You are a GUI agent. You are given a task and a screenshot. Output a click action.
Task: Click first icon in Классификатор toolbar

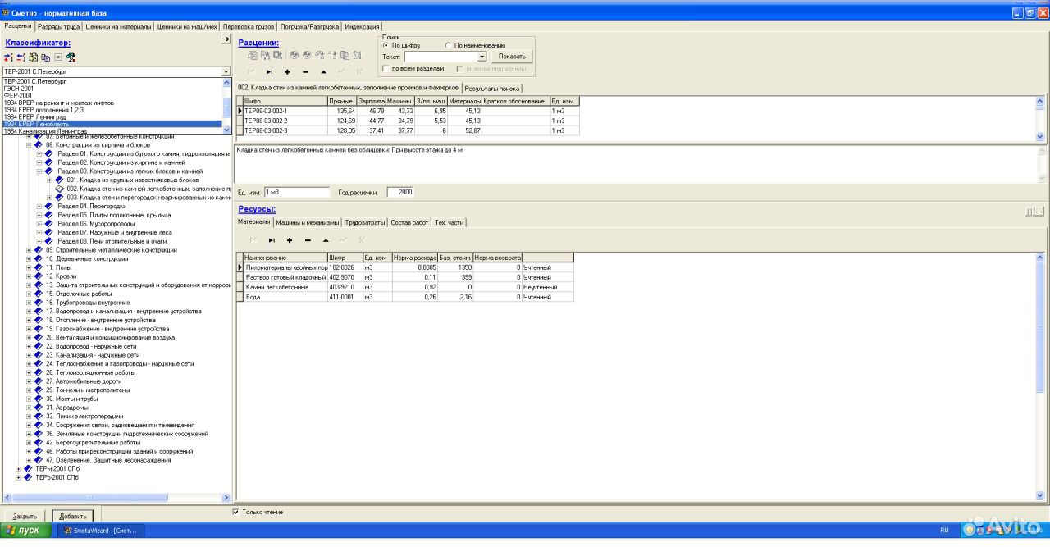(x=9, y=57)
